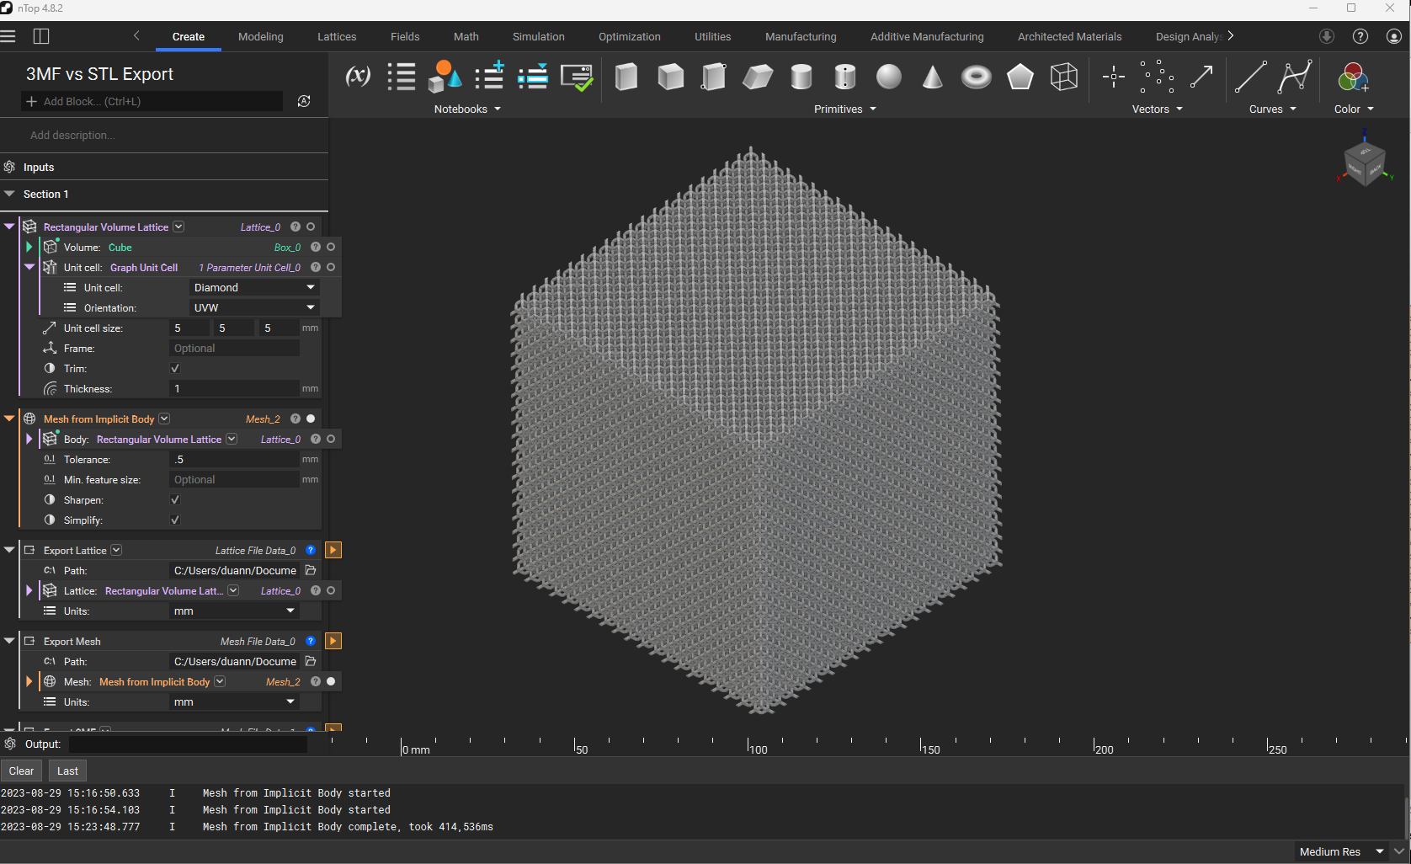Click the Add Block search field
The image size is (1411, 864).
click(152, 102)
